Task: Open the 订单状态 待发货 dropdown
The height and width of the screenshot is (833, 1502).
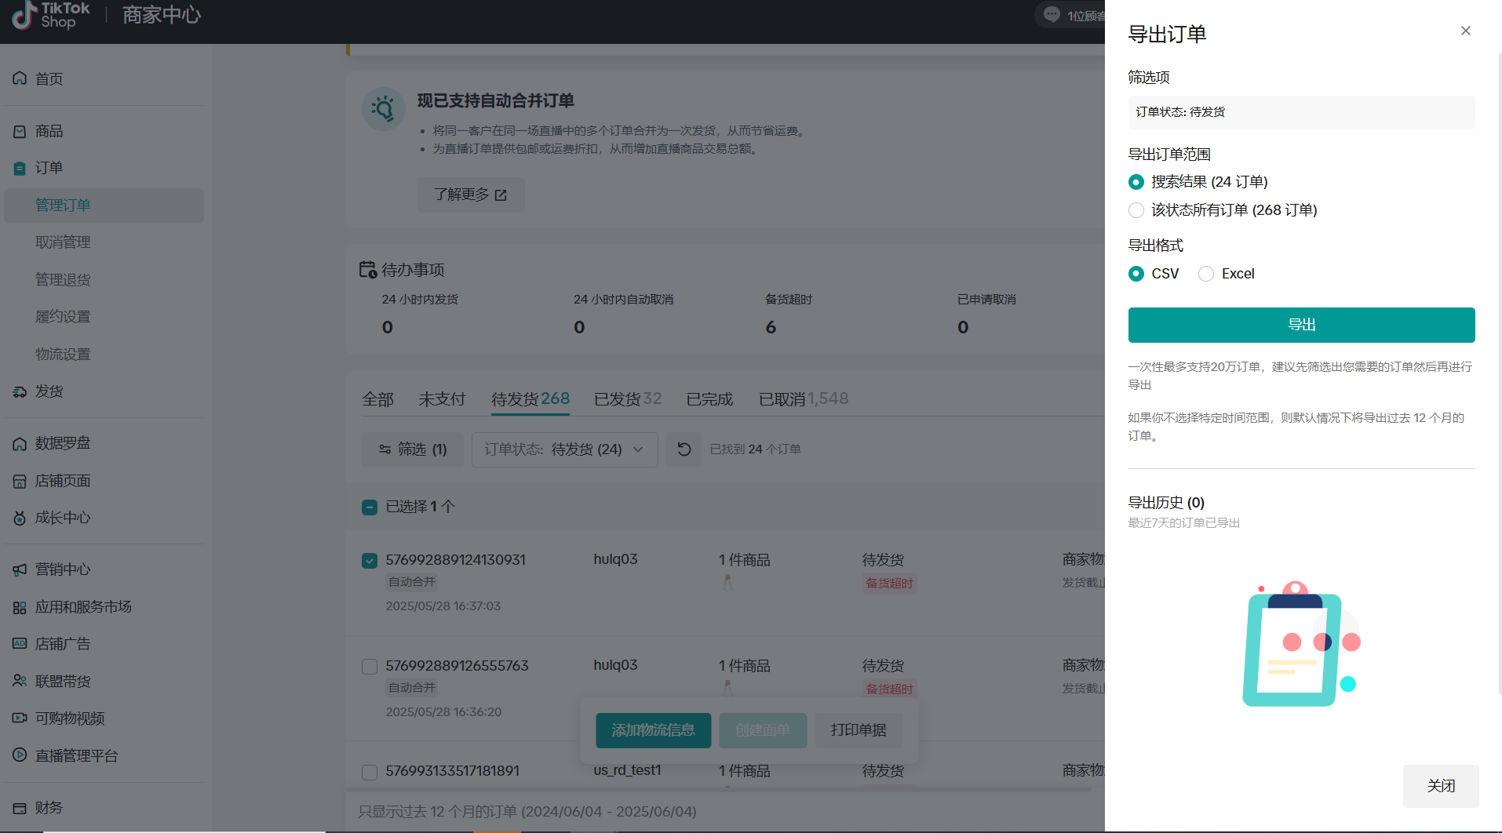Action: (564, 449)
